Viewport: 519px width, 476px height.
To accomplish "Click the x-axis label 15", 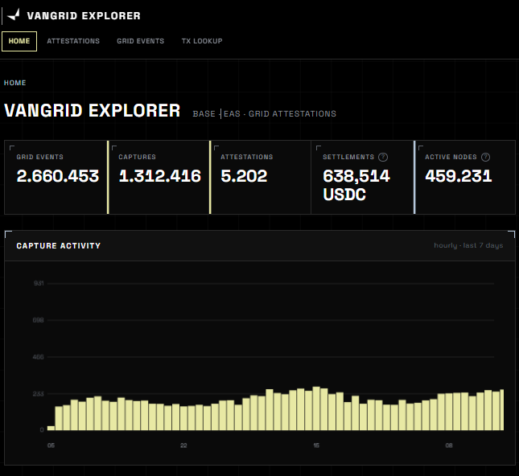I will 316,445.
